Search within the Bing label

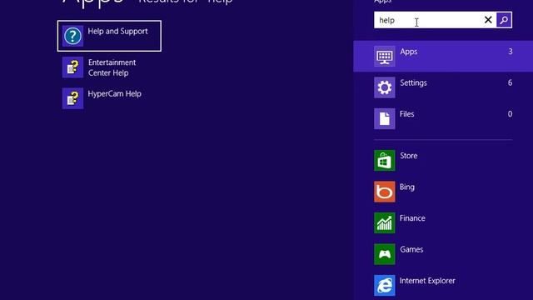point(407,187)
